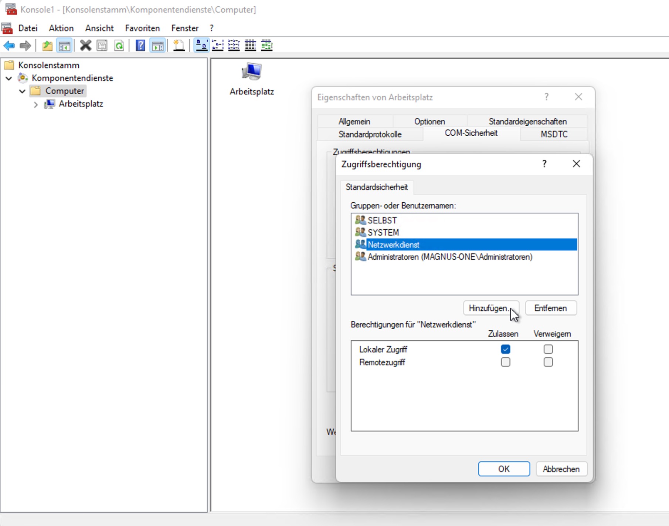The image size is (669, 526).
Task: Open the Datei menu
Action: coord(28,28)
